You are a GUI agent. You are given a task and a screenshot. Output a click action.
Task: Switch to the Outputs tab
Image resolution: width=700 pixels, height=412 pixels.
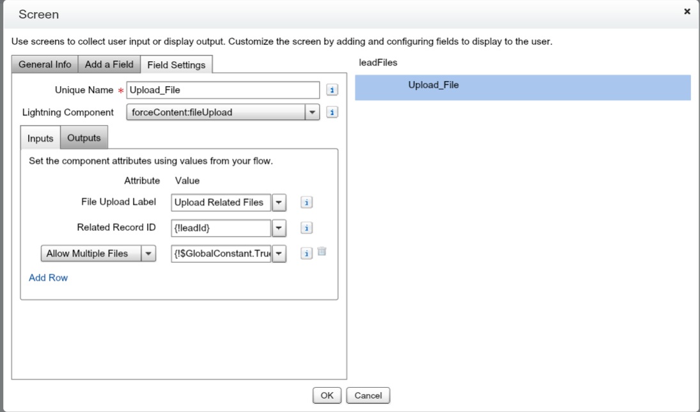(x=84, y=138)
